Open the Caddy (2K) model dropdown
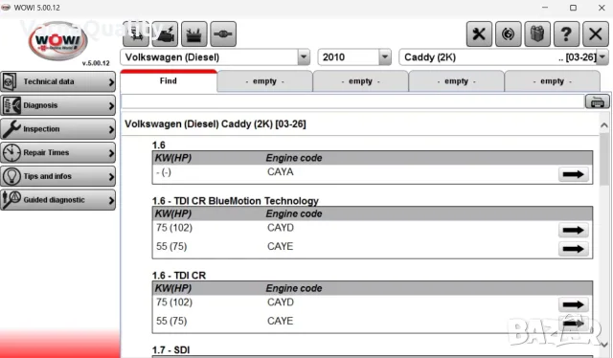Screen dimensions: 613x358 602,57
